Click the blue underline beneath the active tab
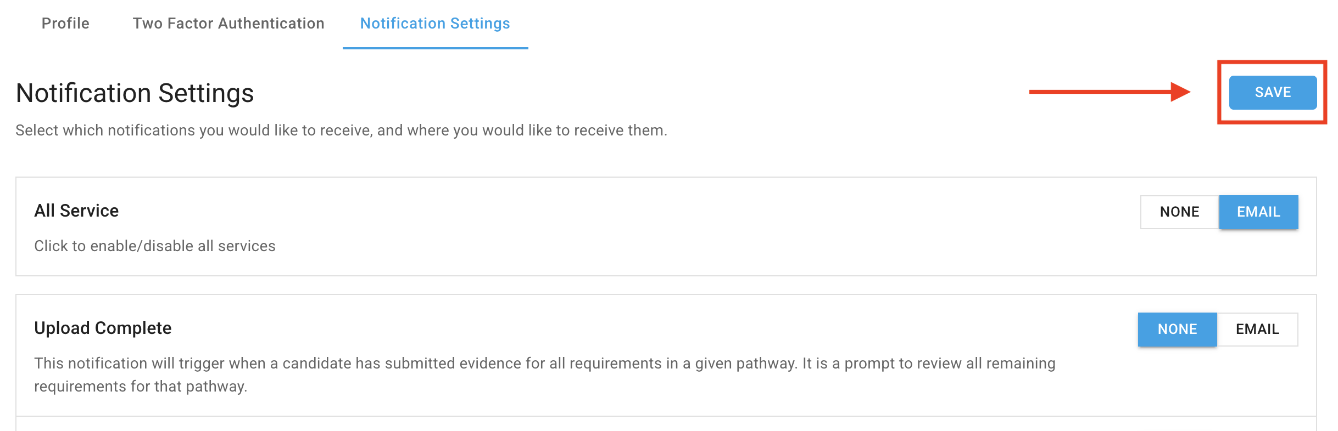The image size is (1338, 431). tap(435, 48)
